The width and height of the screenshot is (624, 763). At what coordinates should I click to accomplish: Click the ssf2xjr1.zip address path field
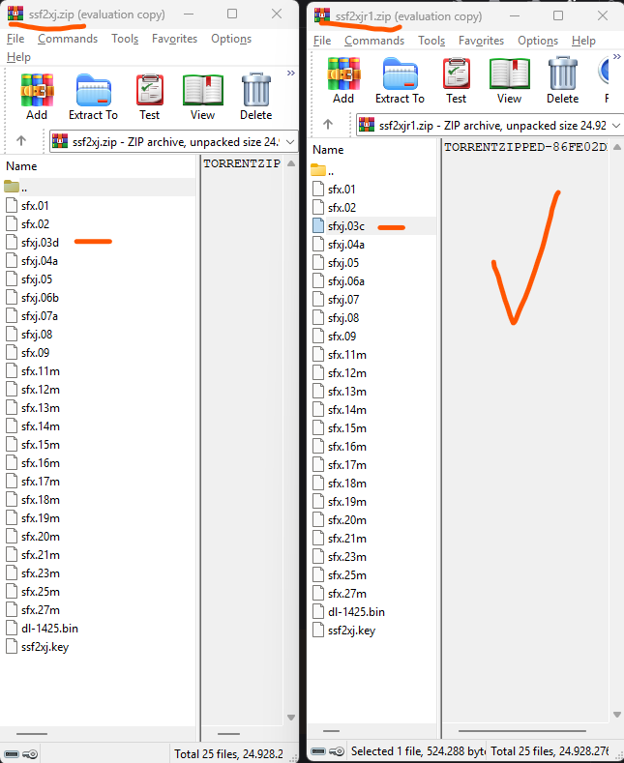[490, 125]
